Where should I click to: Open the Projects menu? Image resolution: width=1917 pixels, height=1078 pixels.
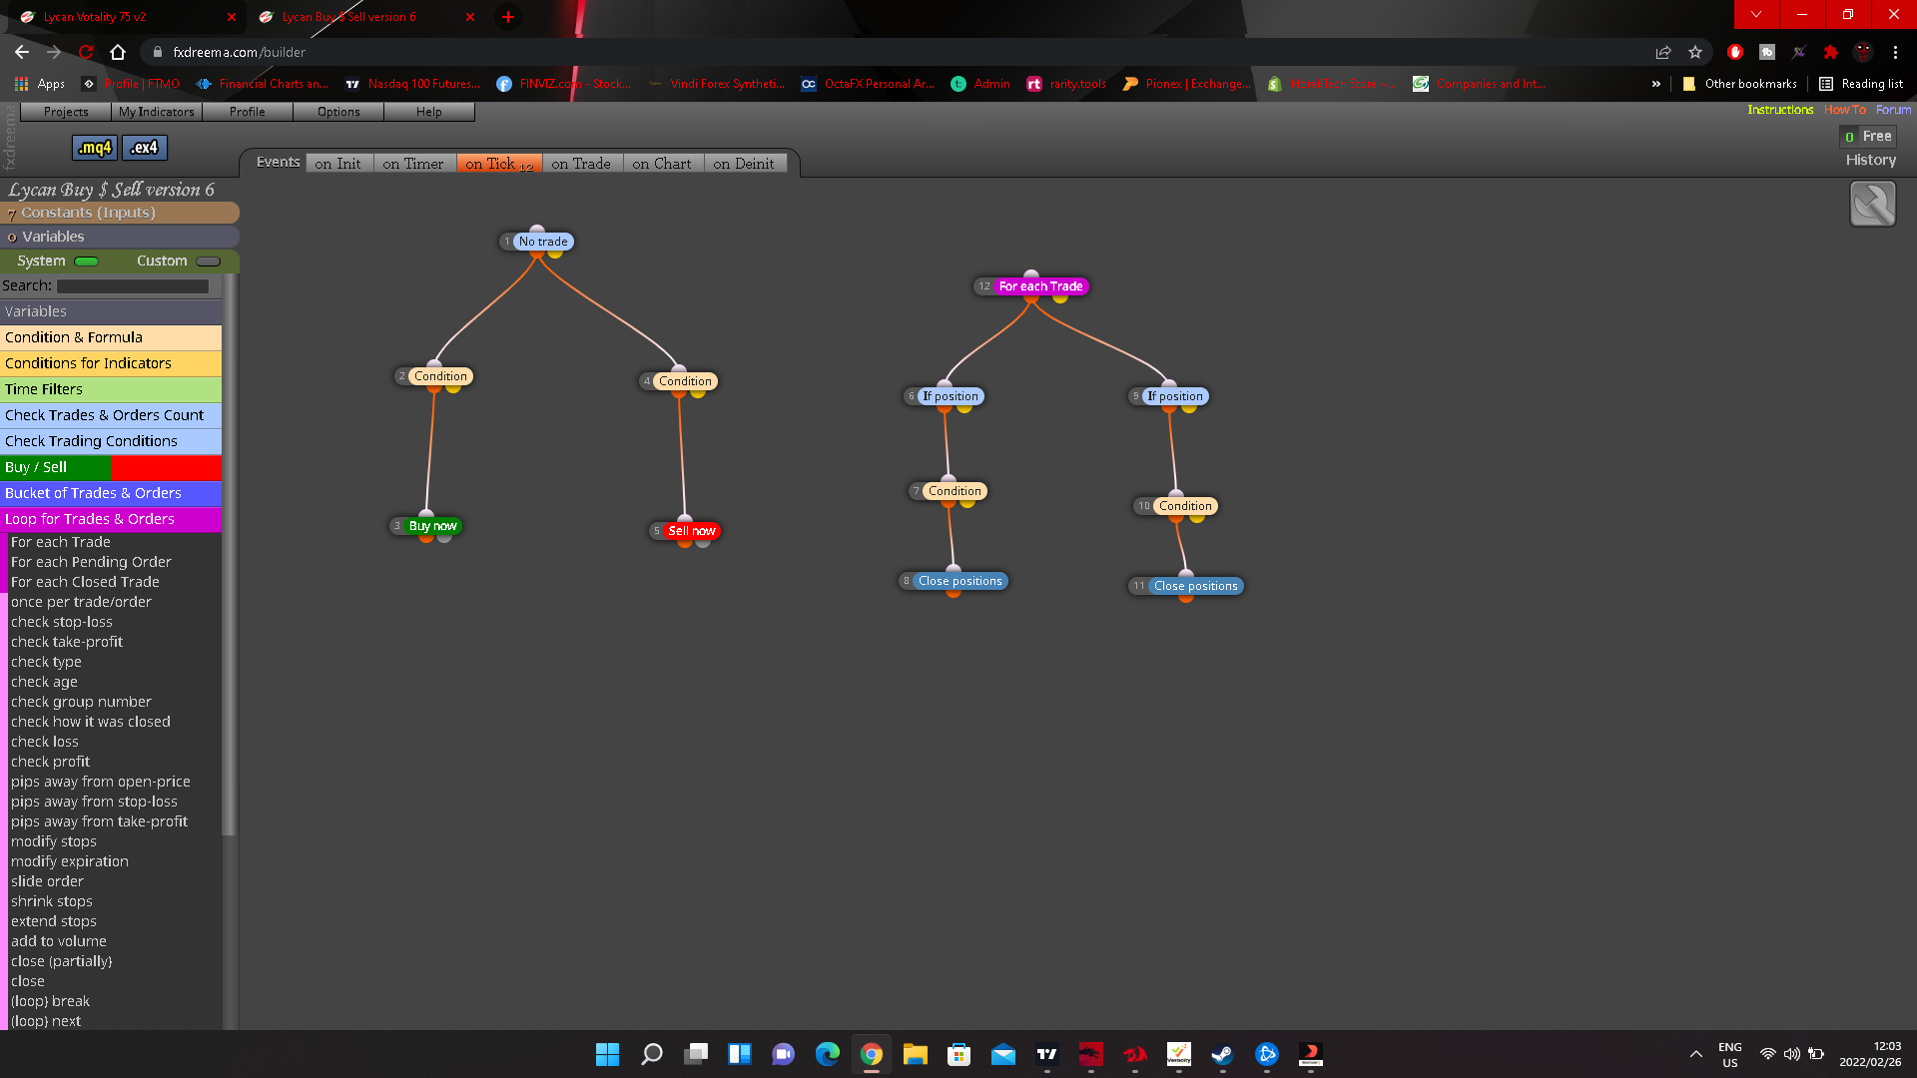point(66,112)
